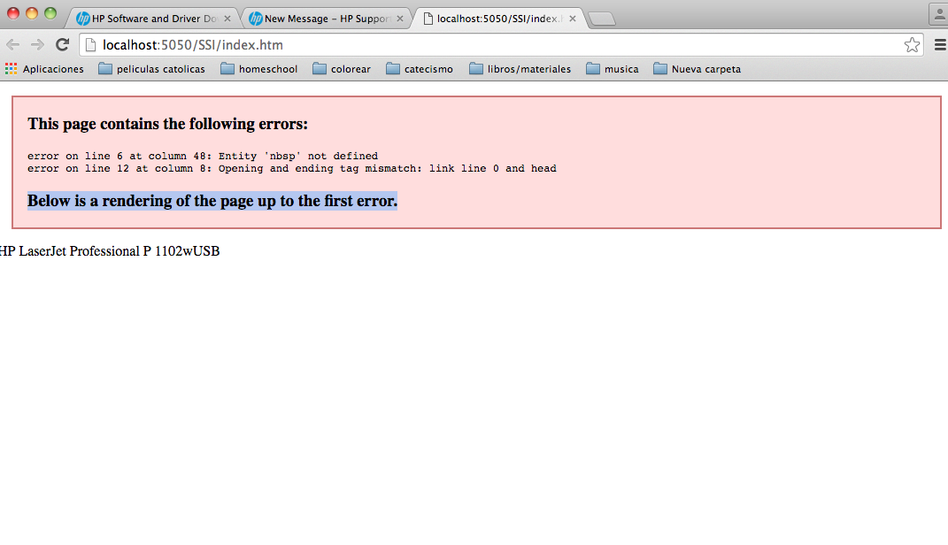Click the Chrome user profile icon

939,14
